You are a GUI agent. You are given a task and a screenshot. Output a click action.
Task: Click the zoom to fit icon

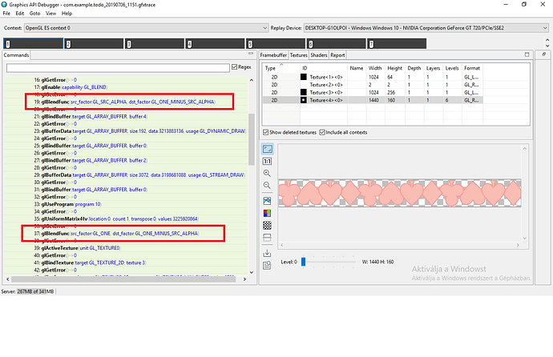tap(267, 149)
